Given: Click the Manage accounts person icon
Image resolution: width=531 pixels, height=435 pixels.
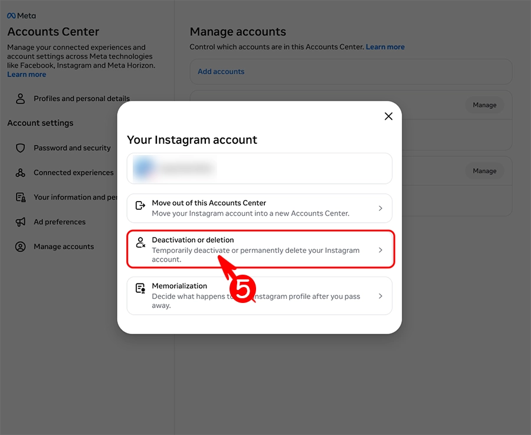Looking at the screenshot, I should 21,247.
